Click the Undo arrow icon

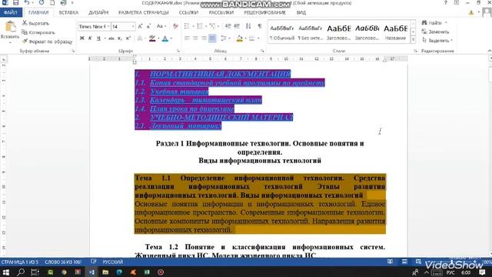(27, 3)
